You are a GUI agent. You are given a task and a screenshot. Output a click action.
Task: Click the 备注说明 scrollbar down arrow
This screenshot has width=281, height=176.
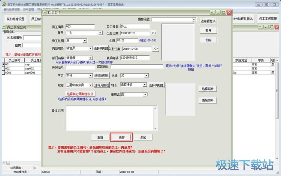[155, 129]
